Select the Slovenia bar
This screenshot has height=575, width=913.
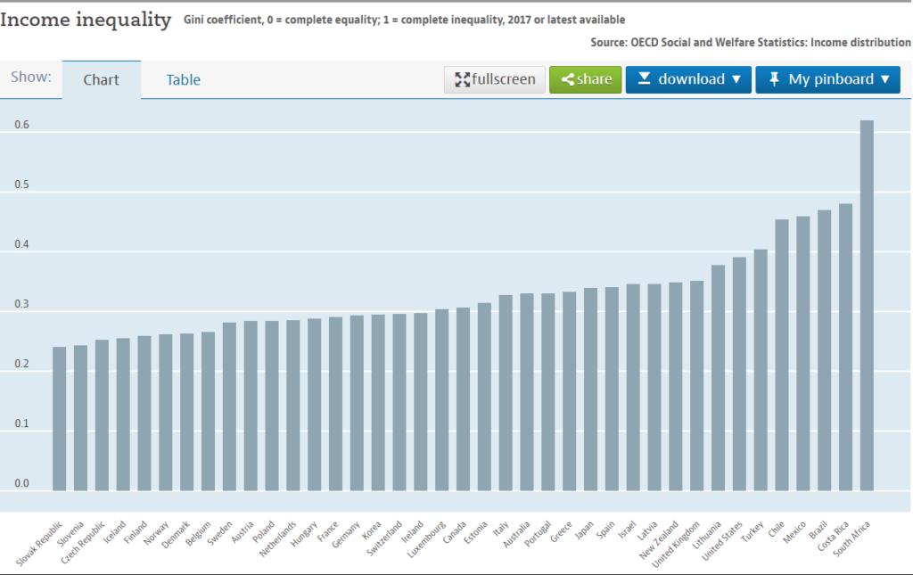pyautogui.click(x=80, y=418)
